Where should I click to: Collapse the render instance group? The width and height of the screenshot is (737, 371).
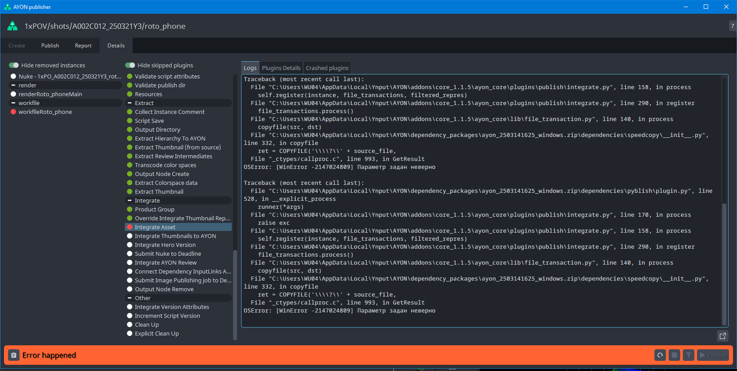(x=13, y=85)
